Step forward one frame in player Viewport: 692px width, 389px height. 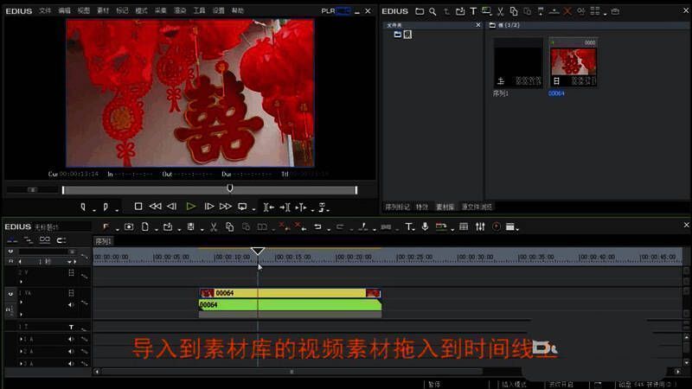pyautogui.click(x=208, y=206)
